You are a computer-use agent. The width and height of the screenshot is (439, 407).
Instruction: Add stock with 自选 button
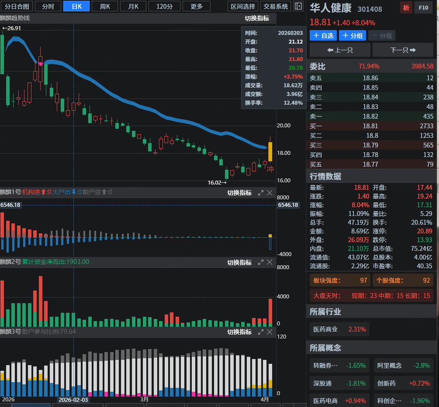(323, 35)
